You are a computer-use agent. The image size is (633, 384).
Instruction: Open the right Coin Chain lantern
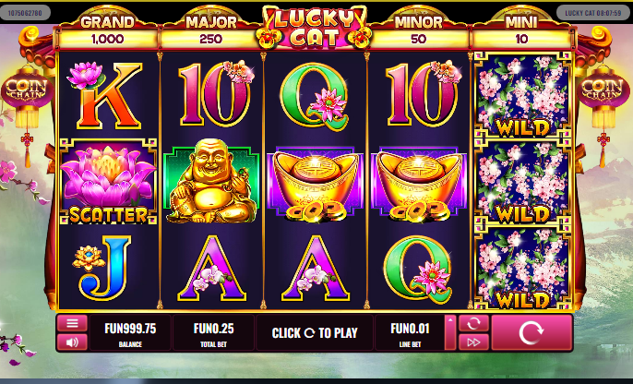tap(603, 90)
